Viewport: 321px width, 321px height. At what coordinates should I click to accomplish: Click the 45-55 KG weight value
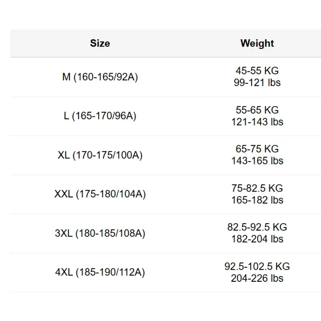pos(257,71)
